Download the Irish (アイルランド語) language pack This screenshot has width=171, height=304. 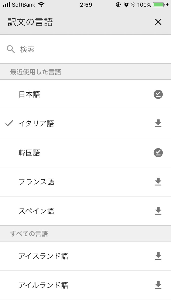click(158, 285)
